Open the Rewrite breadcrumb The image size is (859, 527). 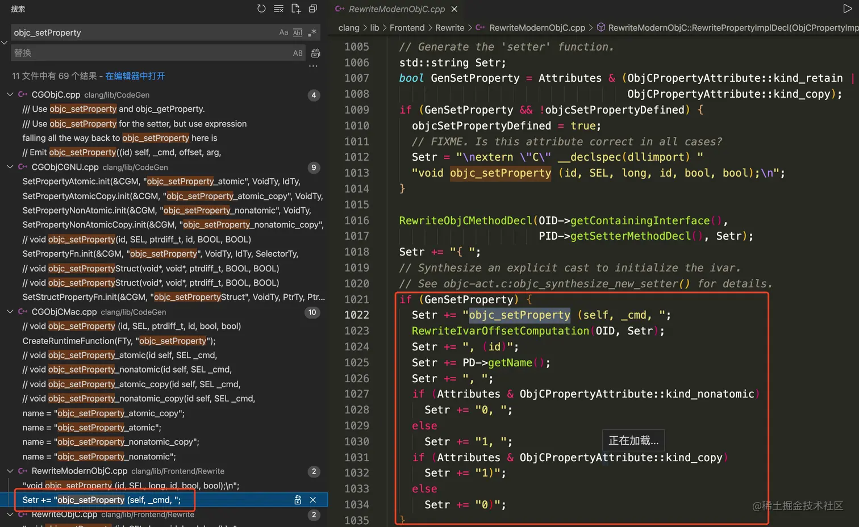click(449, 27)
